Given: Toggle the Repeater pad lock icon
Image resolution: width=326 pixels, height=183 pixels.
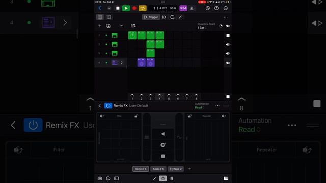Looking at the screenshot, I should pyautogui.click(x=189, y=116).
